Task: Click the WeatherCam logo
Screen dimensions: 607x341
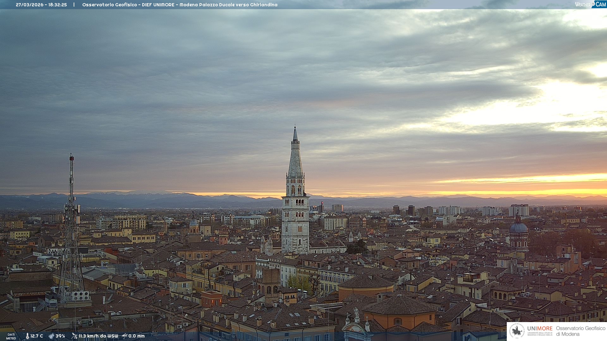Action: pyautogui.click(x=590, y=4)
